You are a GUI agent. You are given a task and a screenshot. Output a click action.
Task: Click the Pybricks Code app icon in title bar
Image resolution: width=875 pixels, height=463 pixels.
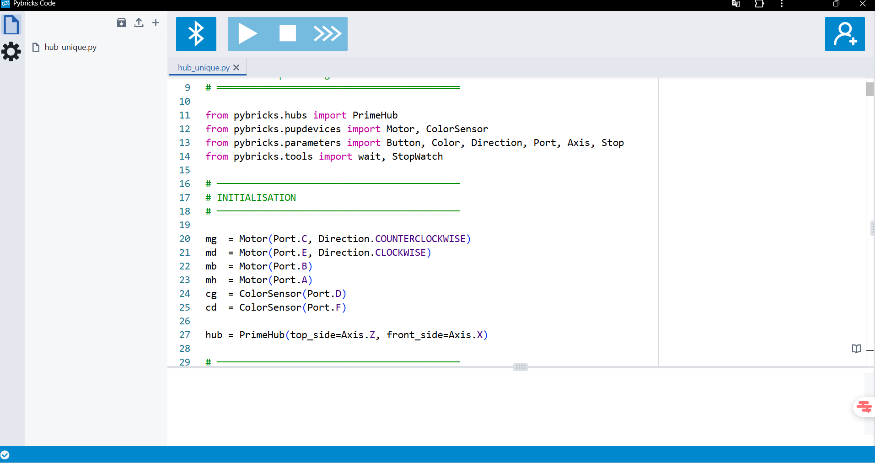(x=5, y=4)
